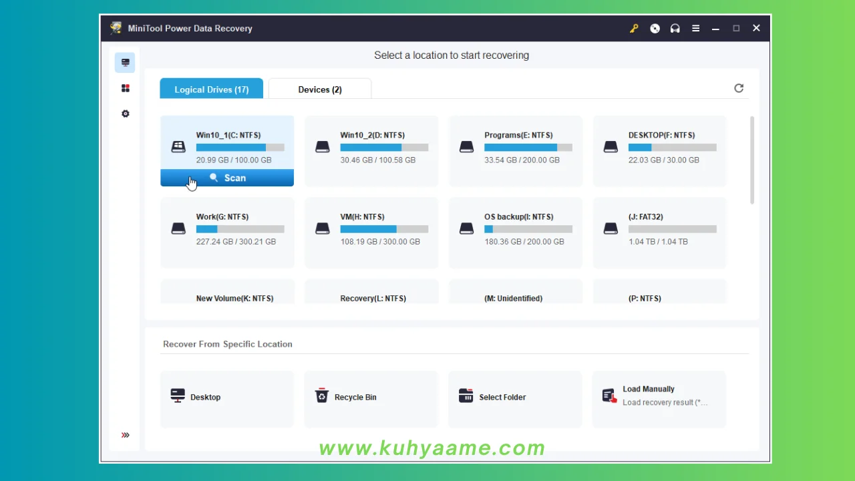
Task: Click the MiniTool app logo icon
Action: coord(116,28)
